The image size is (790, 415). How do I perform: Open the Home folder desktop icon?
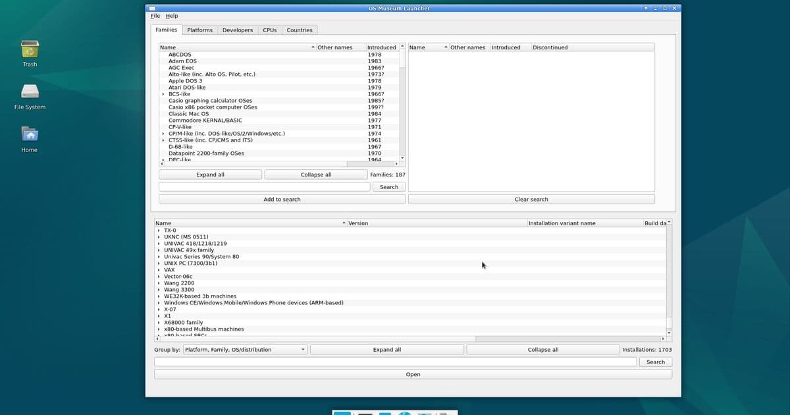[30, 139]
